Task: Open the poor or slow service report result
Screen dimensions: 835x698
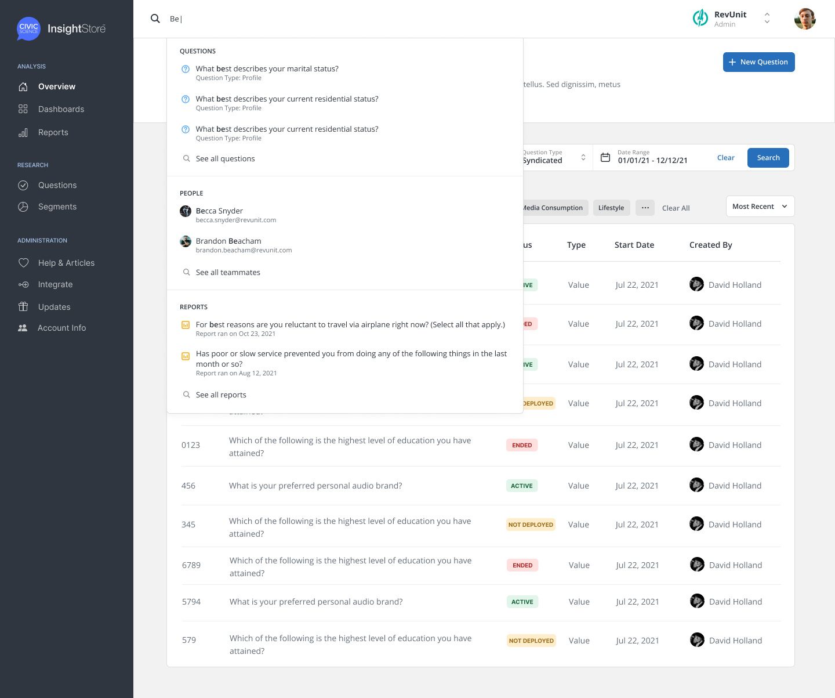Action: pos(345,363)
